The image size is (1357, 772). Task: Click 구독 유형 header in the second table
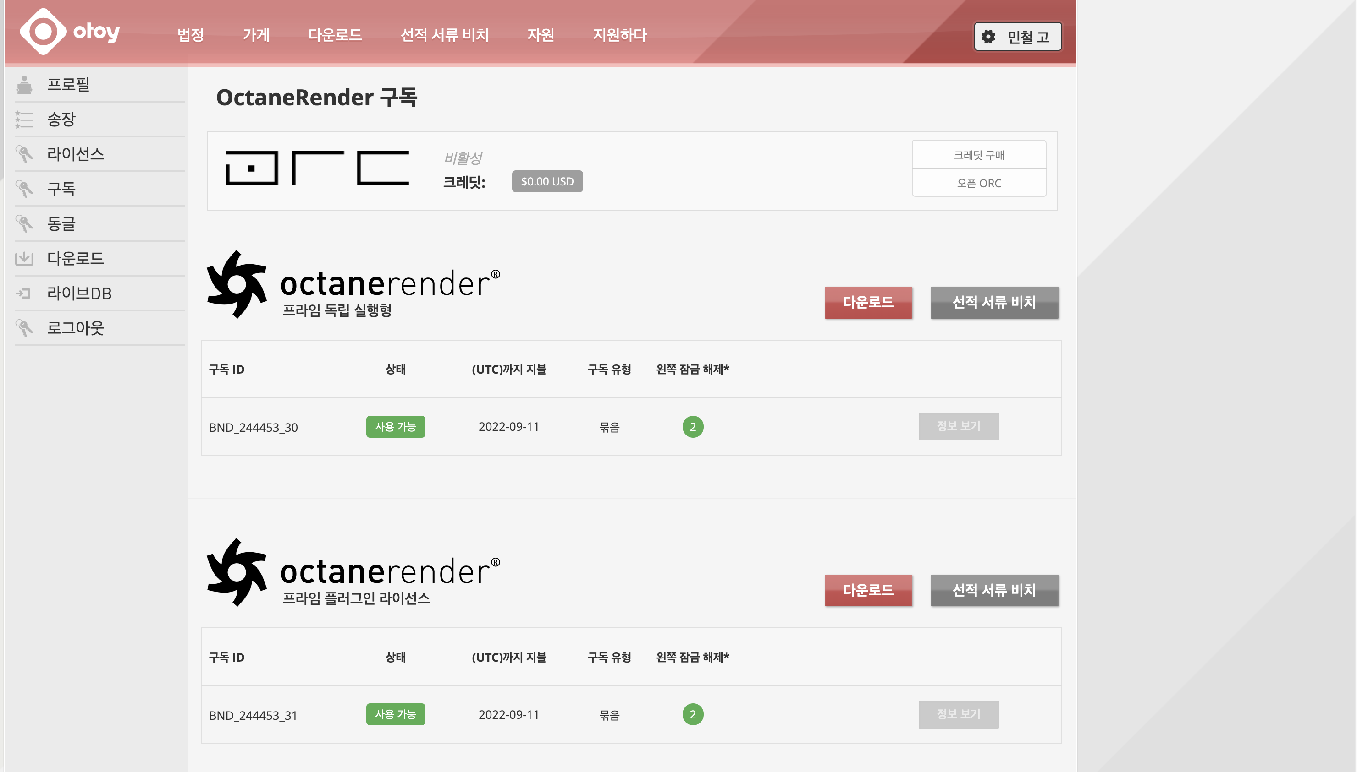pos(609,658)
